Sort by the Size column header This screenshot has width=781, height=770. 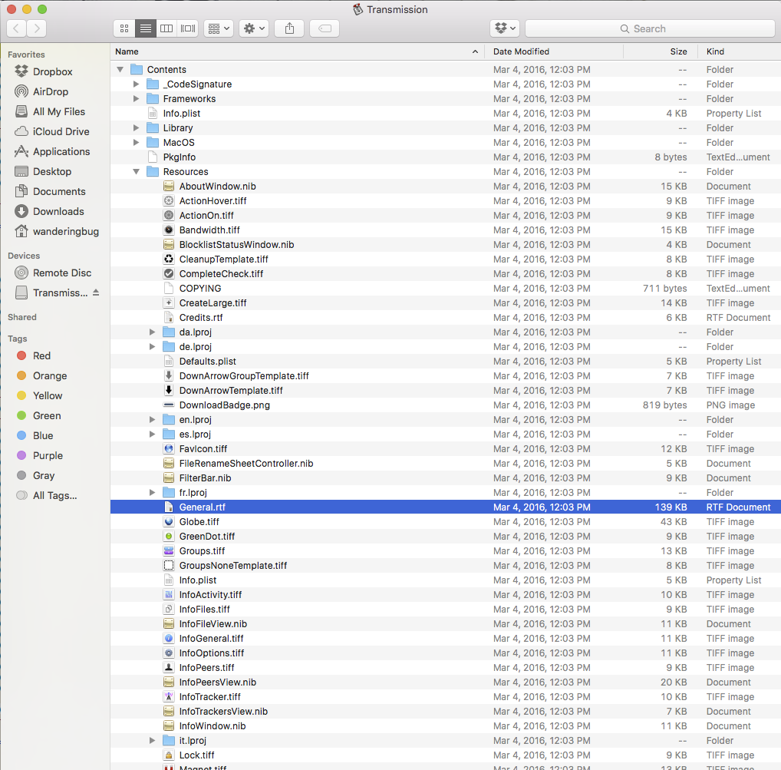tap(662, 51)
